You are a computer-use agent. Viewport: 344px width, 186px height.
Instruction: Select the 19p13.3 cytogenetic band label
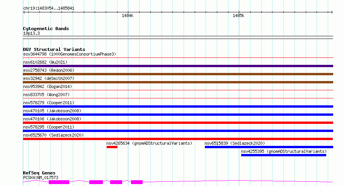coord(31,33)
